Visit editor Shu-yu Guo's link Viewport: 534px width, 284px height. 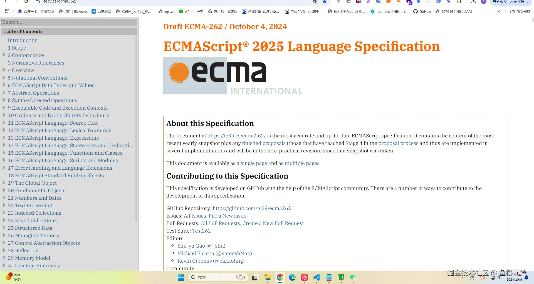tap(191, 246)
